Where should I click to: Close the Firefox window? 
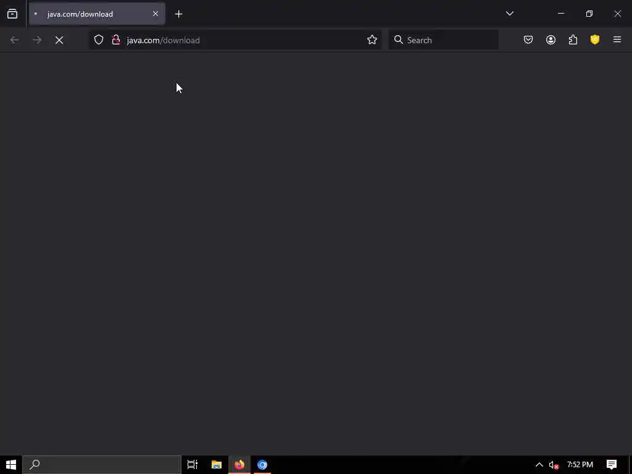click(x=617, y=14)
